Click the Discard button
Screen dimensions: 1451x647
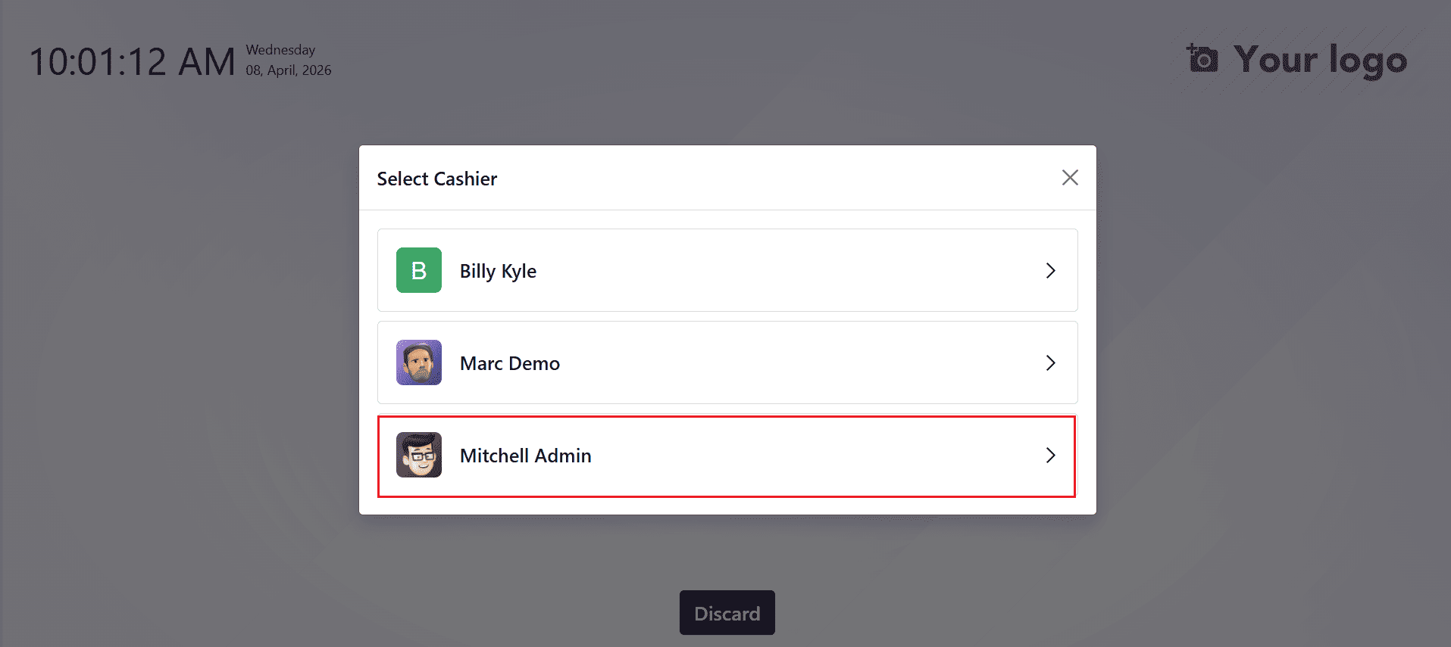726,612
